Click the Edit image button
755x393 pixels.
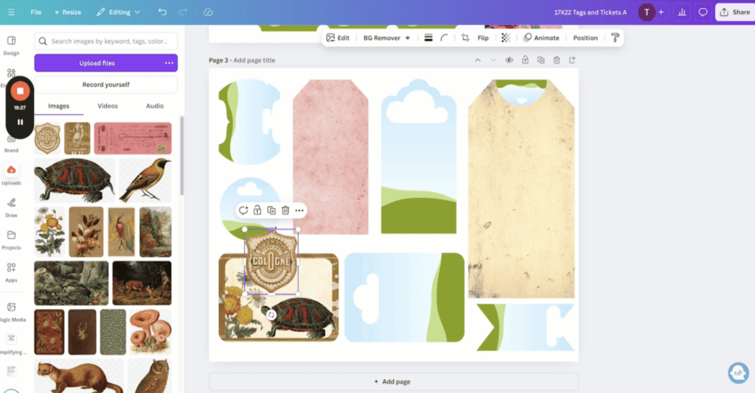(x=338, y=38)
